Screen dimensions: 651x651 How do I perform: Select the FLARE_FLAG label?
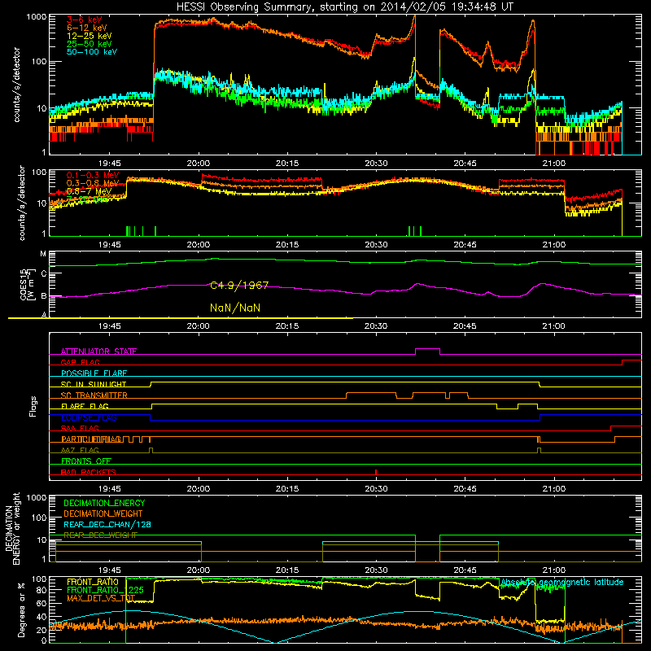pyautogui.click(x=85, y=406)
